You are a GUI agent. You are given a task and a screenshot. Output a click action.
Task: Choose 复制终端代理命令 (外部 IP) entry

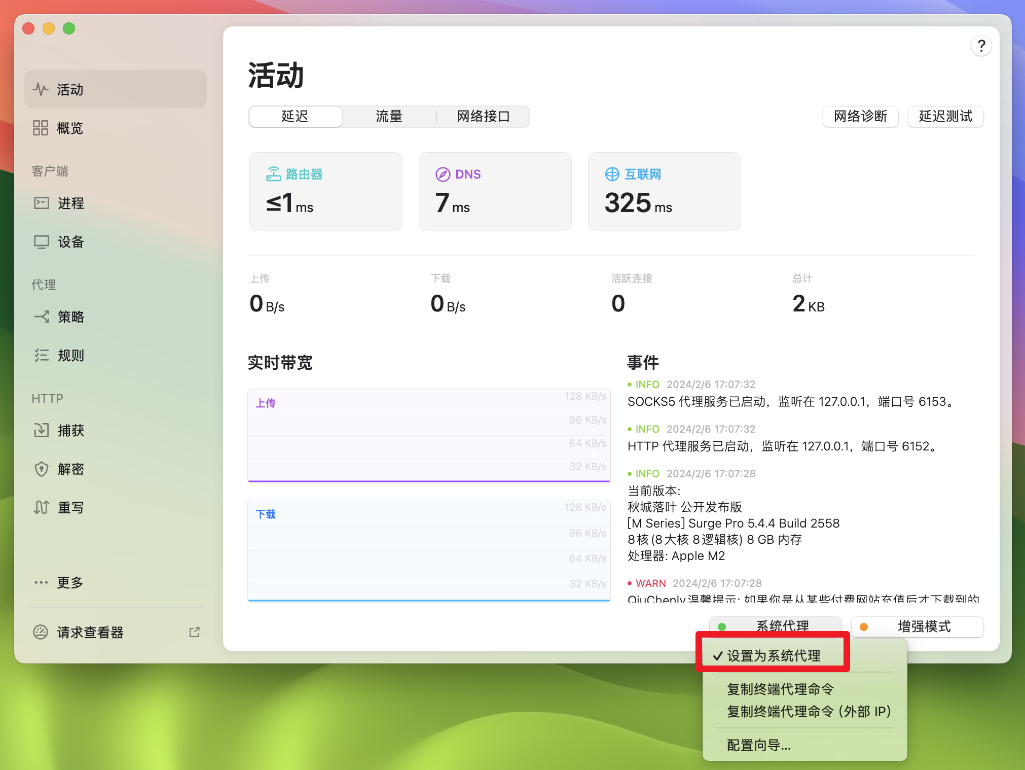tap(809, 712)
